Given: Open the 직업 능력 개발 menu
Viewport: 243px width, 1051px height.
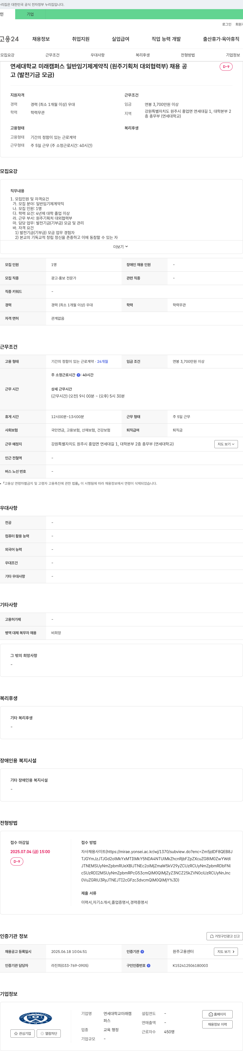Looking at the screenshot, I should click(x=166, y=39).
